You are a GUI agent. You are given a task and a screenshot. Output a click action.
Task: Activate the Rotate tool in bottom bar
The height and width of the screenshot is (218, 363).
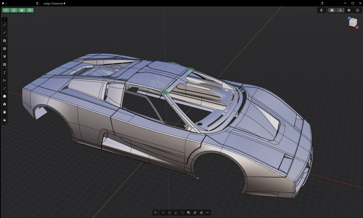click(x=170, y=213)
